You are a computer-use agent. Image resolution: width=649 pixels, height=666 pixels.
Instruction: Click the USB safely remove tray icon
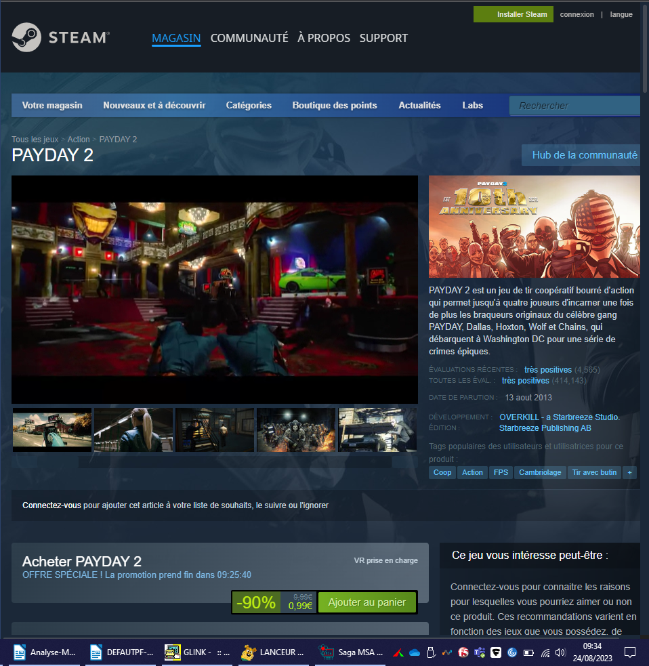click(x=431, y=652)
